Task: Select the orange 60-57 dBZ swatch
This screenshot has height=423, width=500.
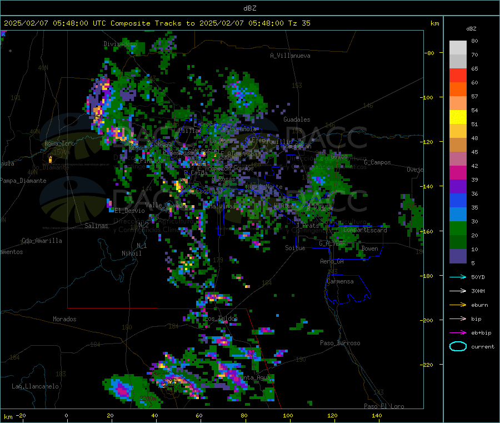Action: 458,89
